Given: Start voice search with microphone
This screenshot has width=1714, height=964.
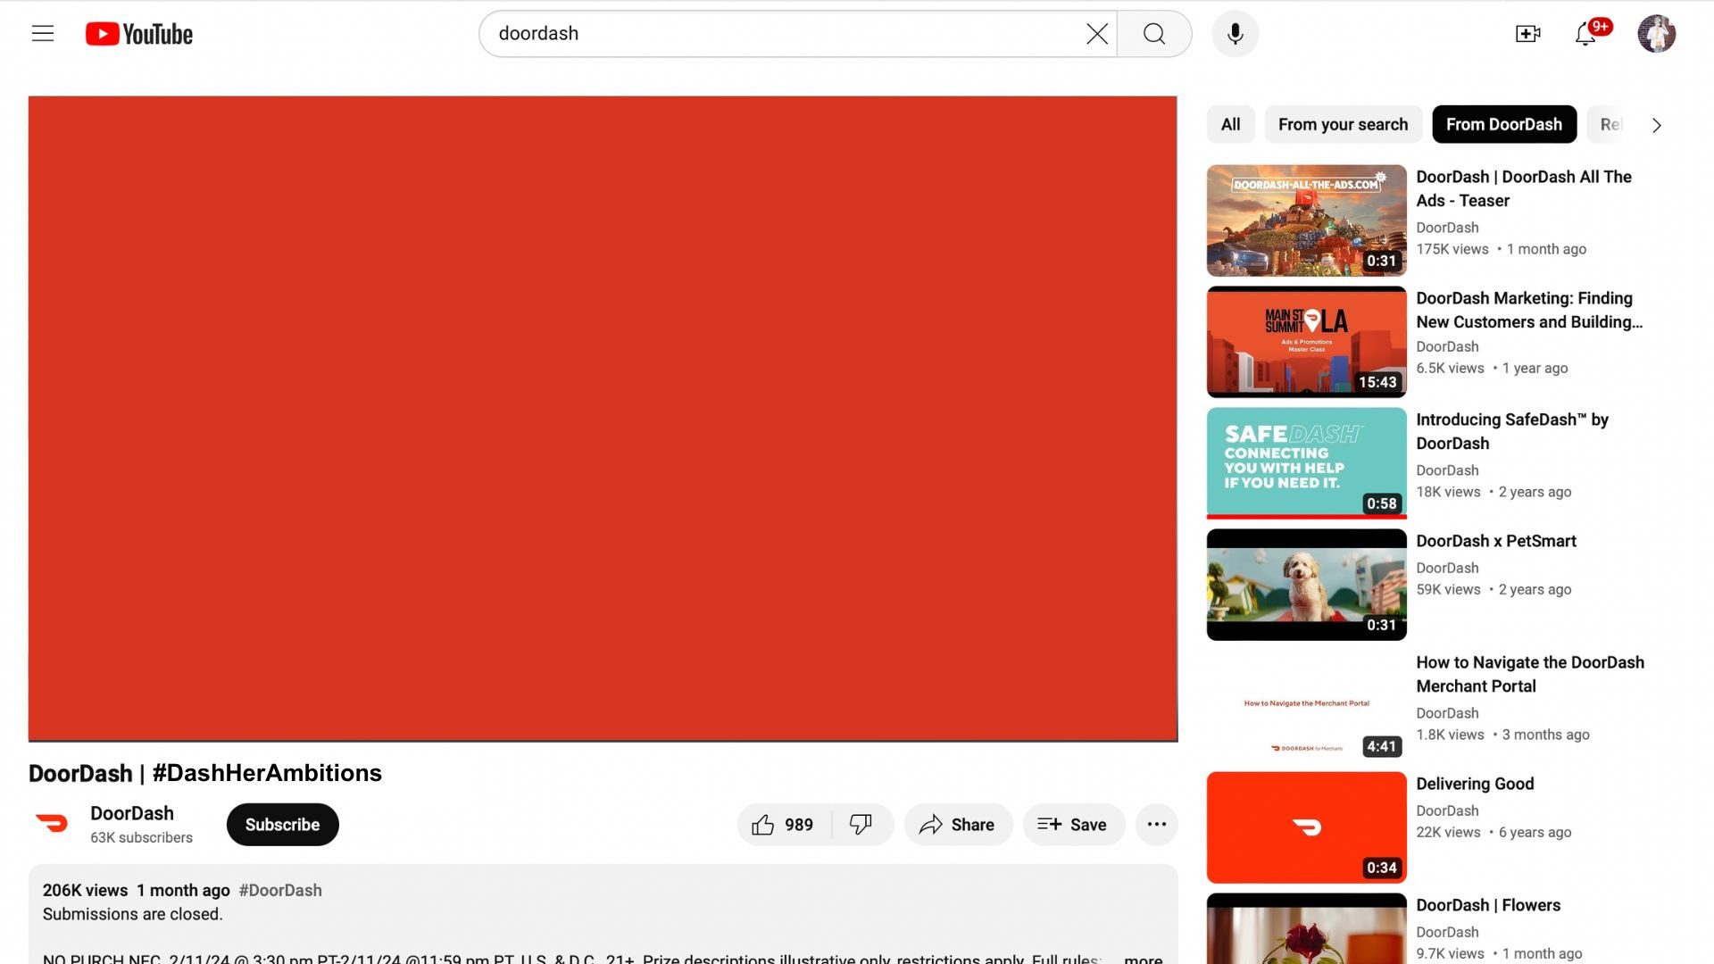Looking at the screenshot, I should (1236, 34).
